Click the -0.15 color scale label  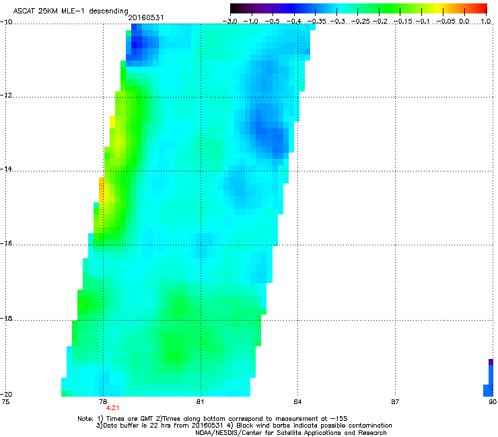pyautogui.click(x=402, y=22)
